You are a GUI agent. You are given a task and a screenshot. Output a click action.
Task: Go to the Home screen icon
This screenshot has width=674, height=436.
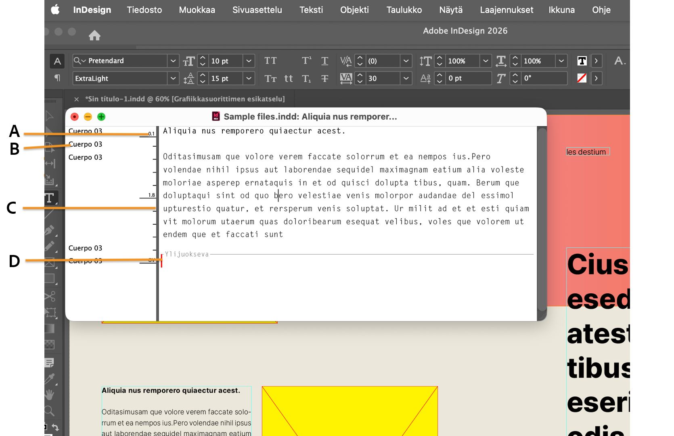[x=94, y=36]
